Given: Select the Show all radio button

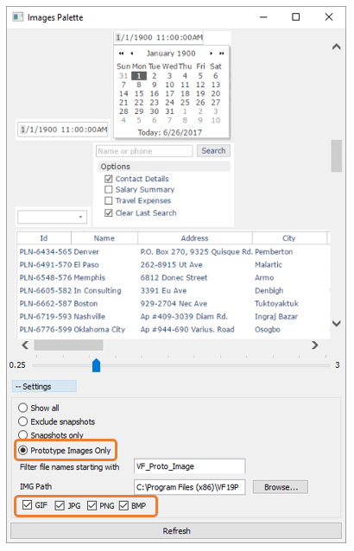Looking at the screenshot, I should pyautogui.click(x=22, y=408).
